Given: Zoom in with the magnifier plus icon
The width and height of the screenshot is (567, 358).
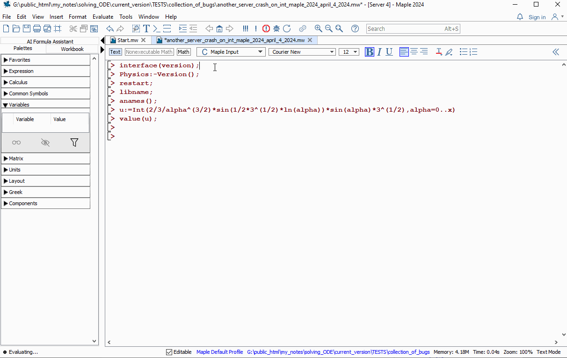Looking at the screenshot, I should click(318, 29).
